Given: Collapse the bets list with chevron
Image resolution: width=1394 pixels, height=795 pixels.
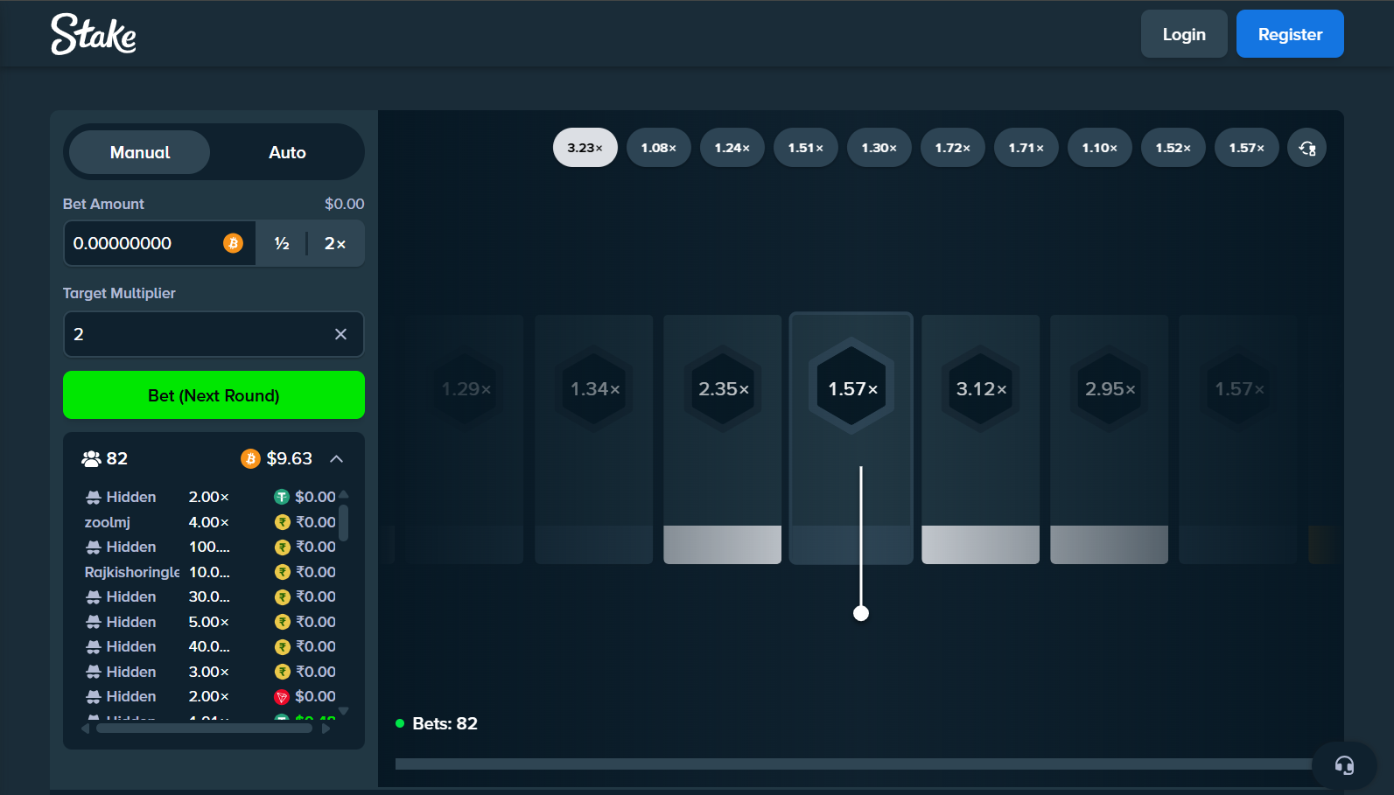Looking at the screenshot, I should [x=336, y=459].
